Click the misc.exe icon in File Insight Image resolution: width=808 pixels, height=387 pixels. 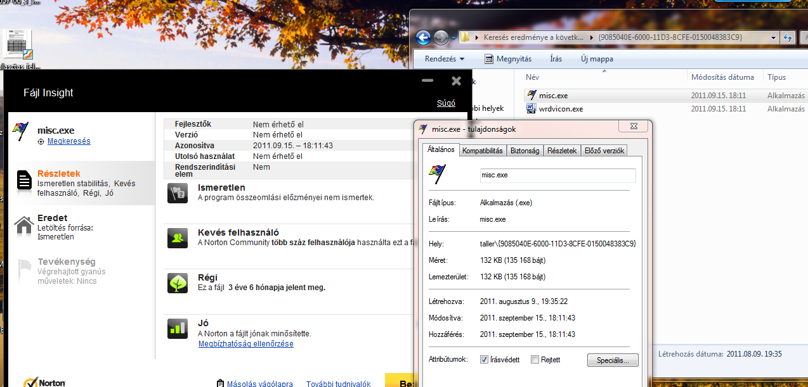(x=20, y=131)
